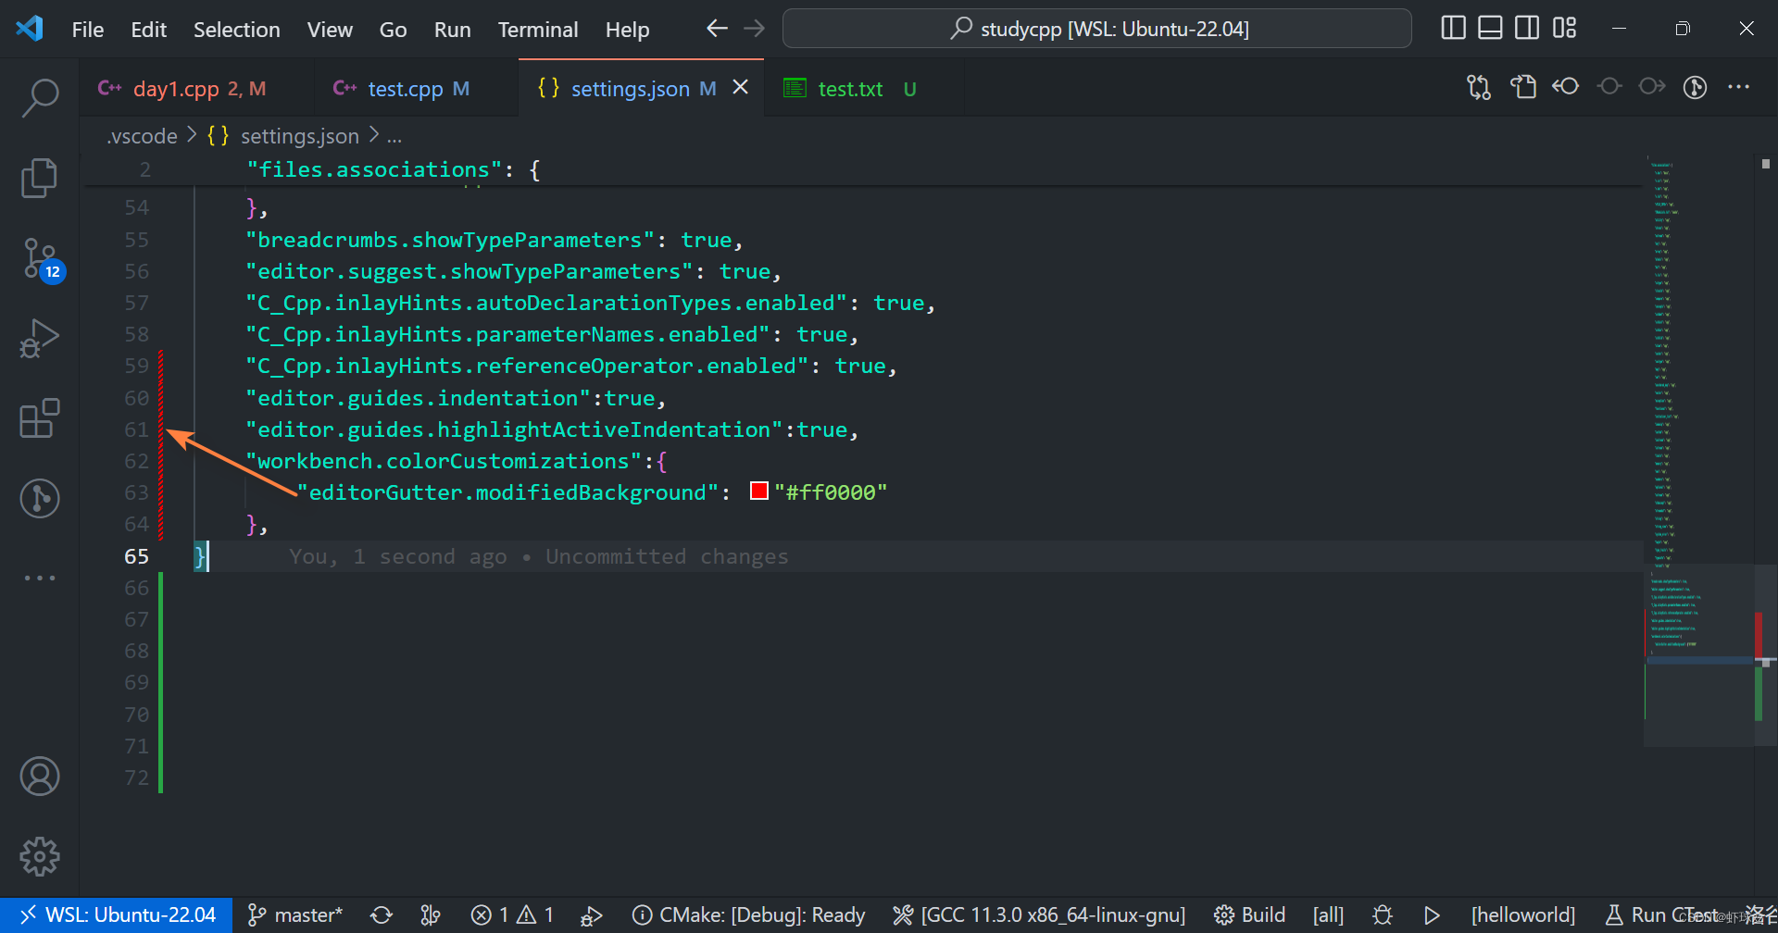
Task: Show additional views ellipsis in activity bar
Action: click(x=40, y=578)
